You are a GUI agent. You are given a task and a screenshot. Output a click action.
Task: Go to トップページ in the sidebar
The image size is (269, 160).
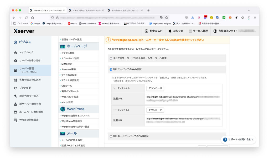[26, 53]
